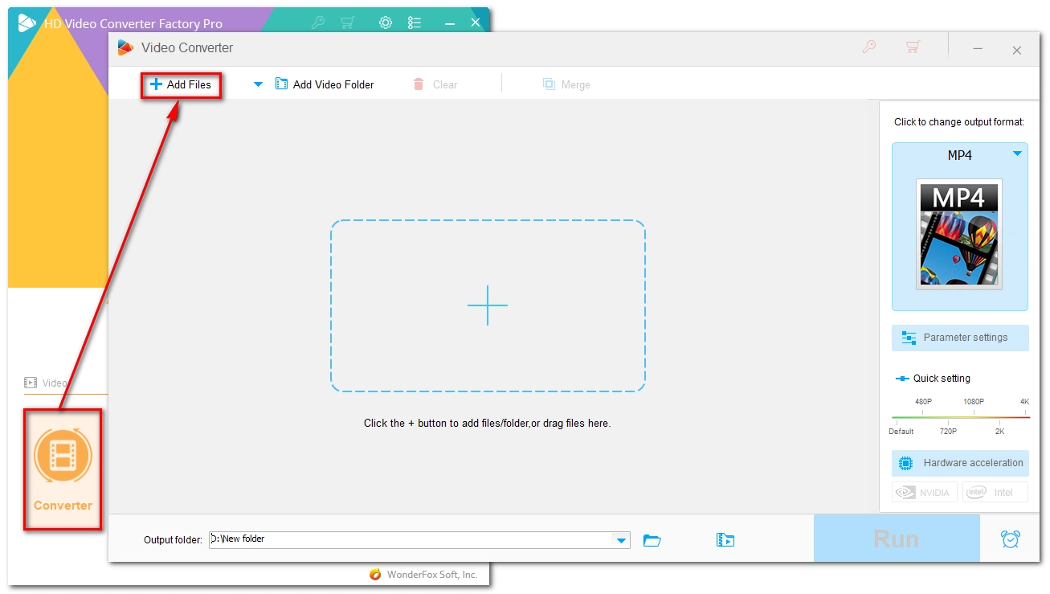
Task: Browse for the output folder via the folder icon
Action: tap(652, 540)
